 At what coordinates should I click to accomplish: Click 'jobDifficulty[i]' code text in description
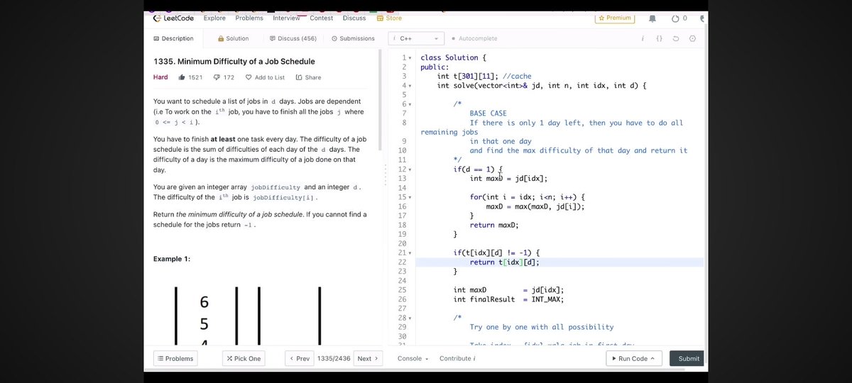click(284, 198)
